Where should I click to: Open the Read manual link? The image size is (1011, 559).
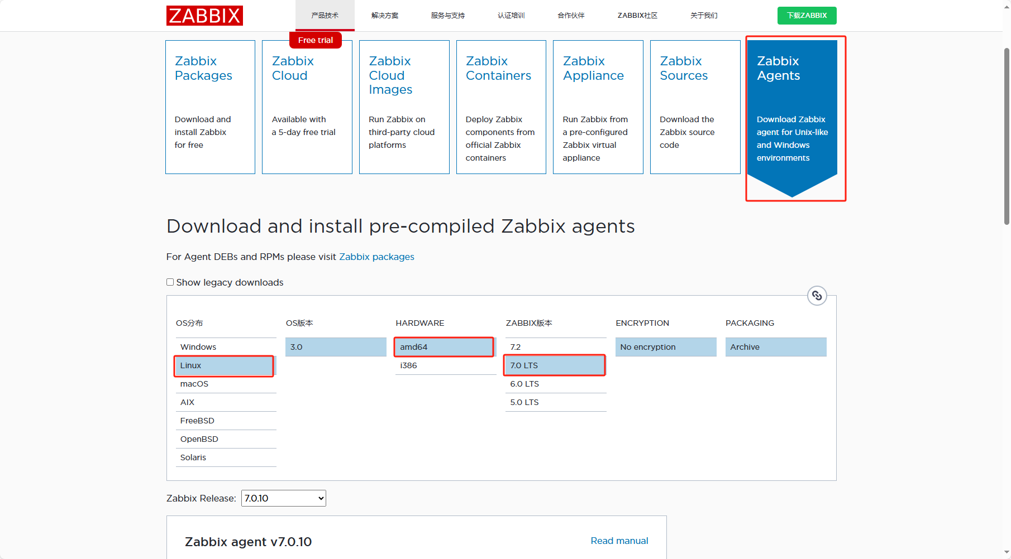[x=619, y=541]
